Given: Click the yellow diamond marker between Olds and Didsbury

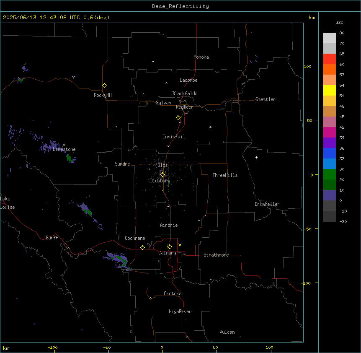Looking at the screenshot, I should pos(162,175).
